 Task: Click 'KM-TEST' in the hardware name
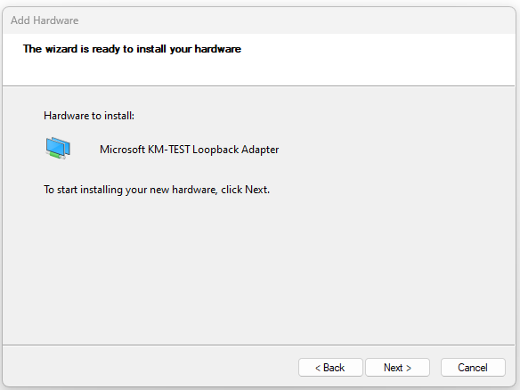pyautogui.click(x=169, y=150)
